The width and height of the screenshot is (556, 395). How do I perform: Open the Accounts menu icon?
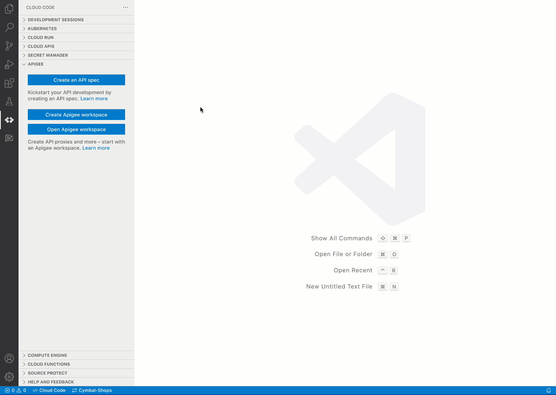(x=9, y=358)
